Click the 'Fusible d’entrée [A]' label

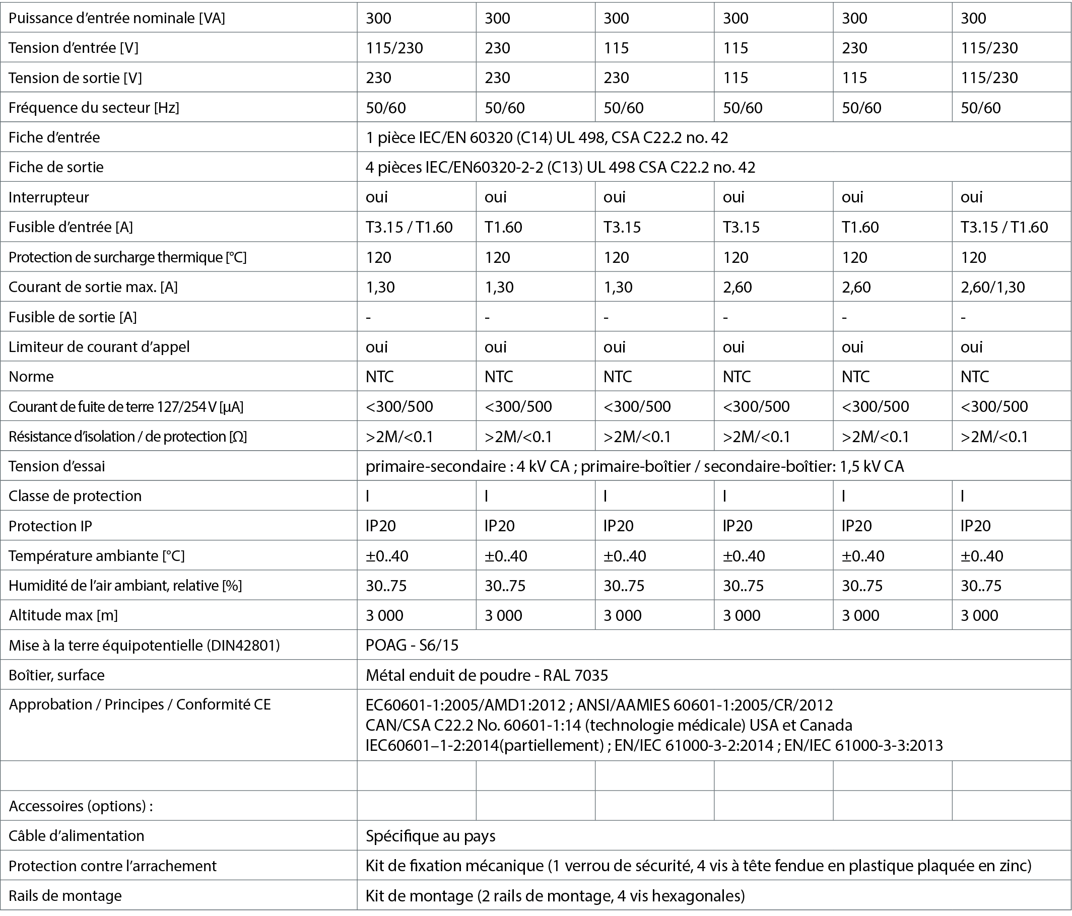pyautogui.click(x=71, y=227)
